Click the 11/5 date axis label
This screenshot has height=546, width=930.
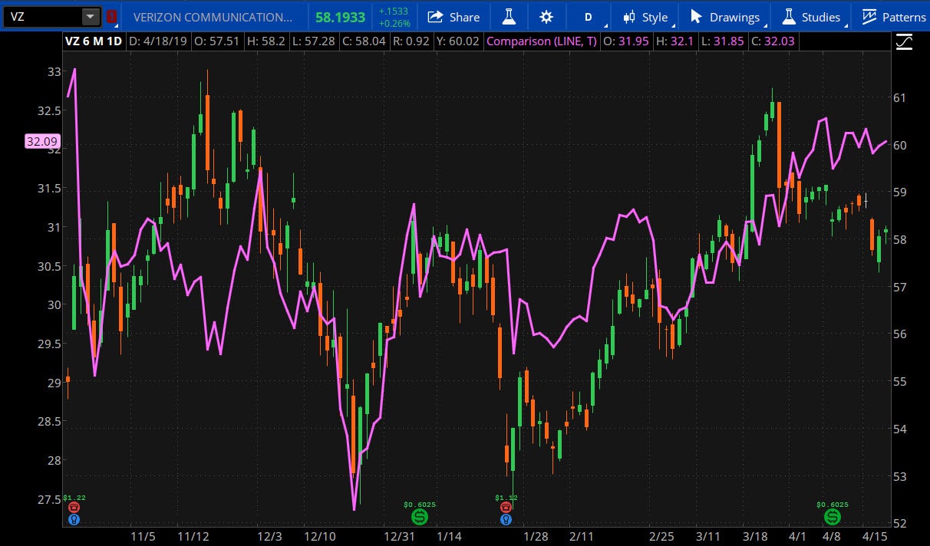click(x=143, y=536)
